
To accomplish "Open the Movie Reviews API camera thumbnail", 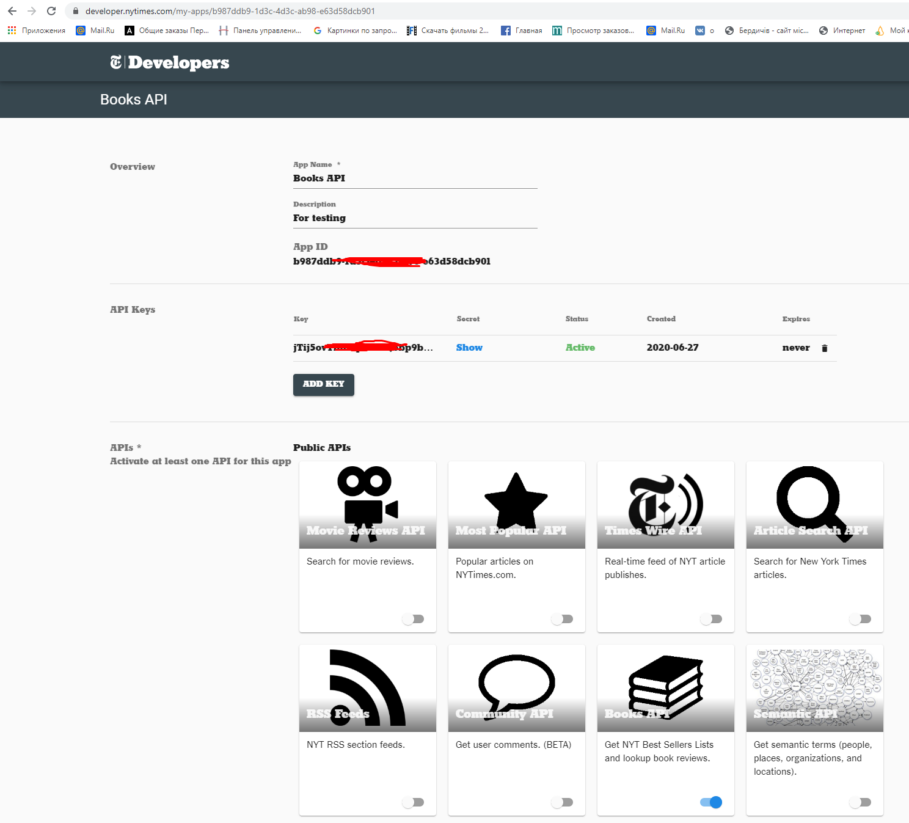I will click(x=368, y=505).
